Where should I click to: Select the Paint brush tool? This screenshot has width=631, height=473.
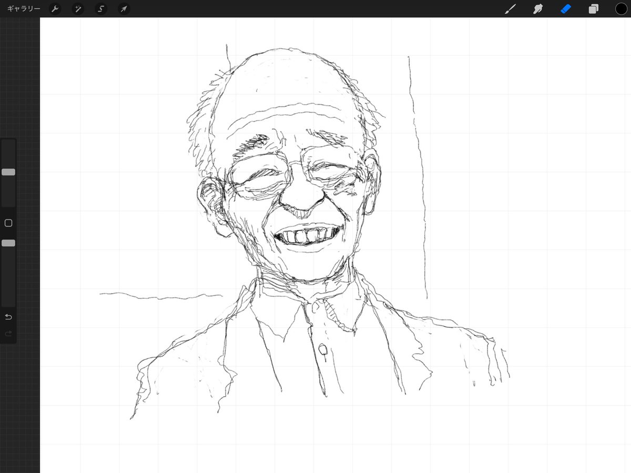pos(510,9)
